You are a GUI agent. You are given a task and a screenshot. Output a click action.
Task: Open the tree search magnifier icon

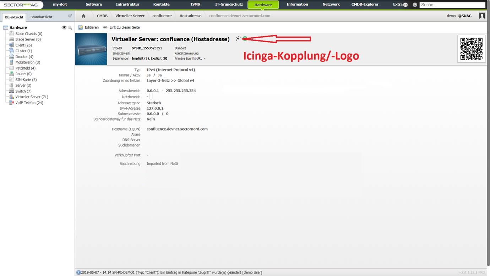tap(70, 28)
